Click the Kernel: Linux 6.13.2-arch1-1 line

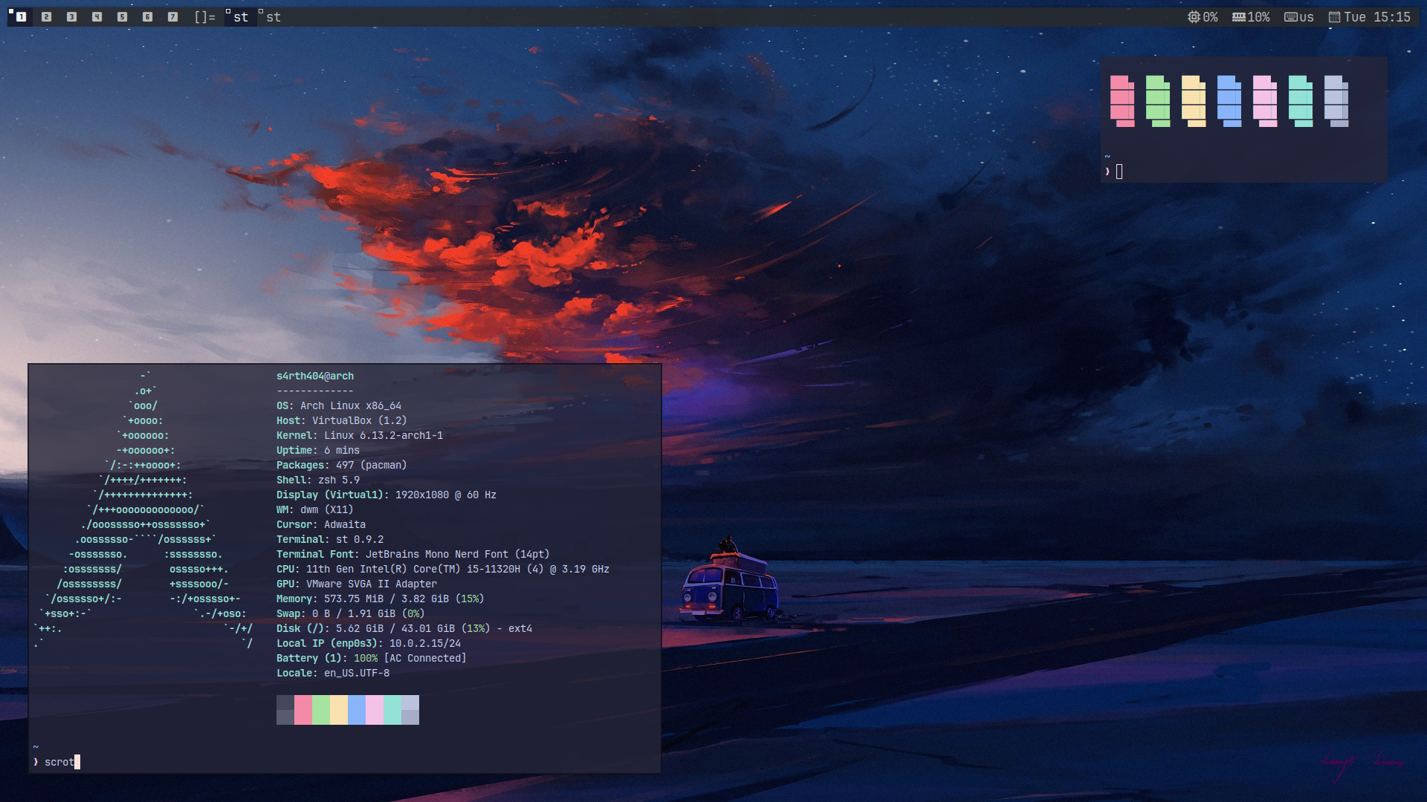pos(360,435)
